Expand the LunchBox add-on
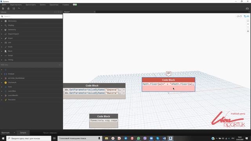The image size is (251, 141). 2,91
